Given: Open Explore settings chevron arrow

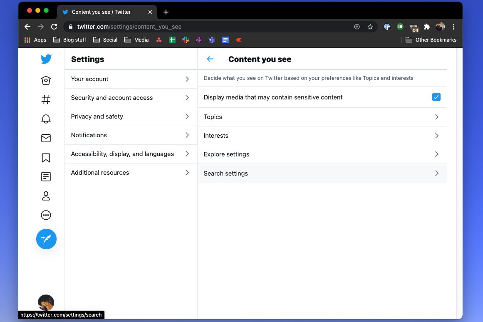Looking at the screenshot, I should point(436,154).
